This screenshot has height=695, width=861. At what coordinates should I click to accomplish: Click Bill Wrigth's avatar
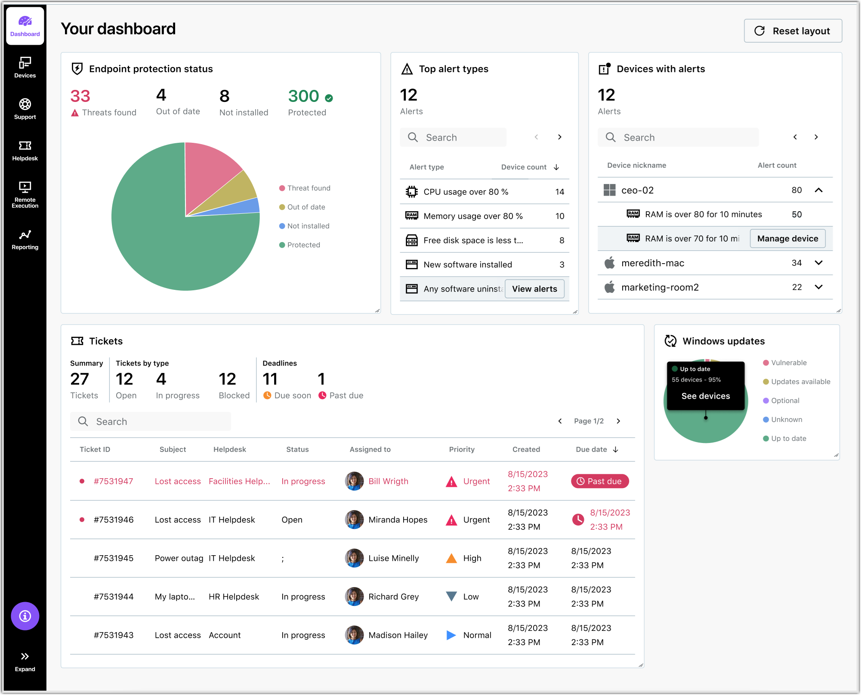point(354,481)
